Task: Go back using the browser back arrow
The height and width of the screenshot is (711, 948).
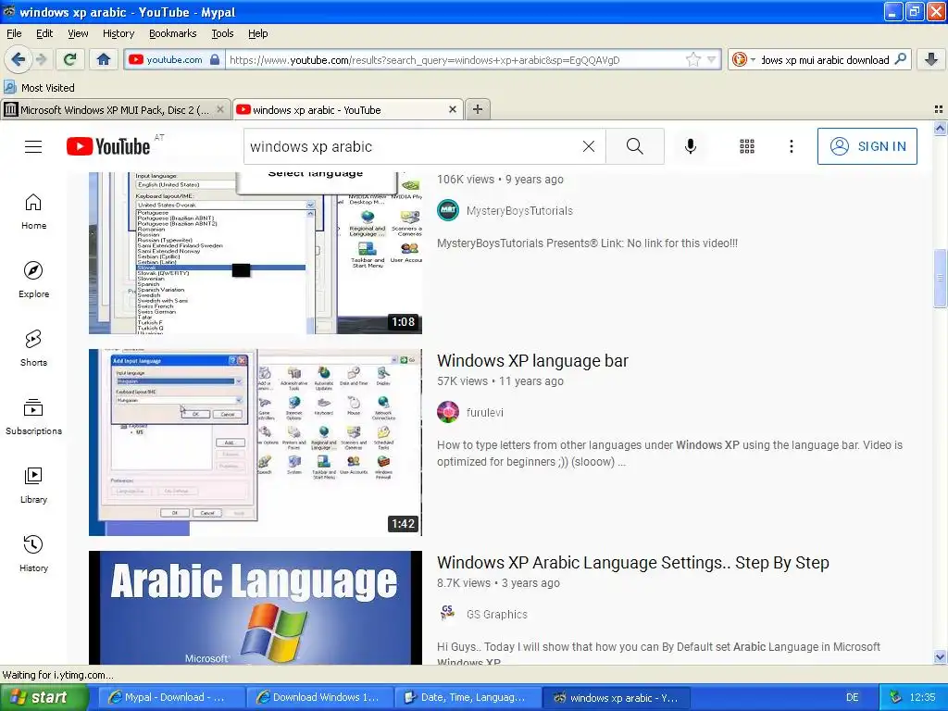Action: (x=18, y=59)
